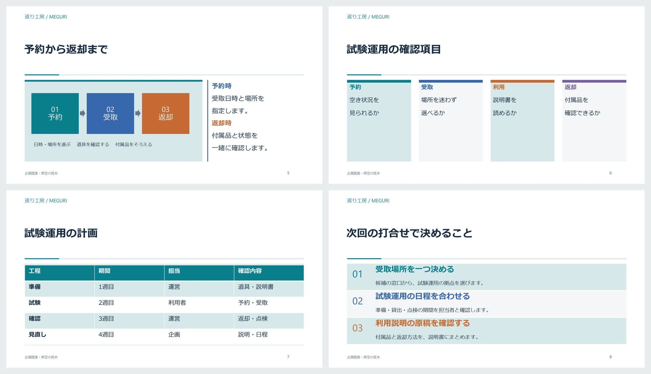651x374 pixels.
Task: Click the page number 8
Action: [x=610, y=357]
